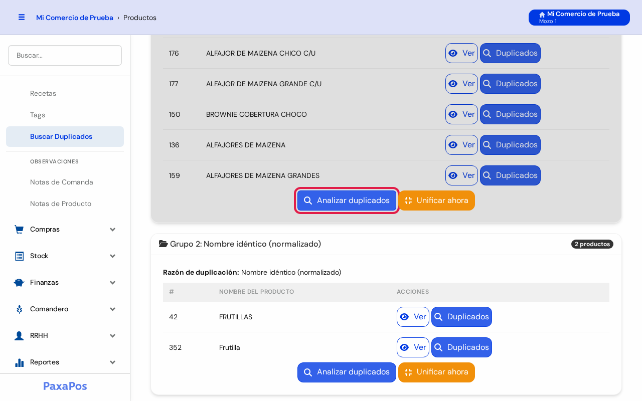Screen dimensions: 642x401
Task: Open the RRHH person icon
Action: (x=19, y=336)
